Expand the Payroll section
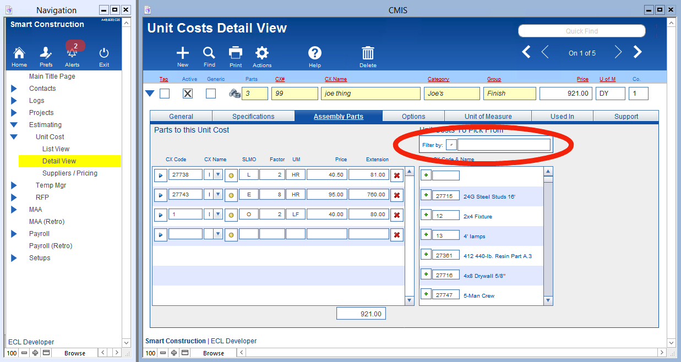The image size is (681, 362). click(x=14, y=234)
